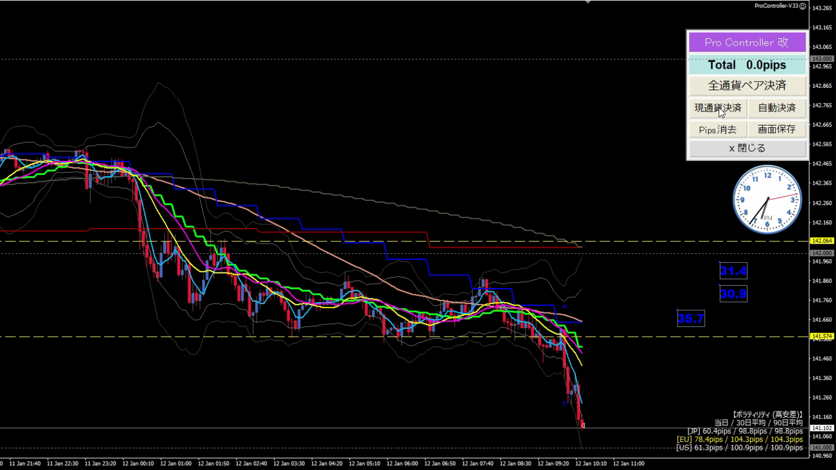Click the 12 Jan 00:10 time label
Image resolution: width=836 pixels, height=470 pixels.
(x=138, y=464)
